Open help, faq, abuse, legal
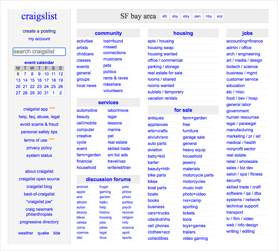Viewport: 278px width, 251px height. click(39, 117)
